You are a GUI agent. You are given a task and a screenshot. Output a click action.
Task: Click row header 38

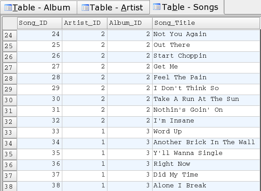click(9, 186)
